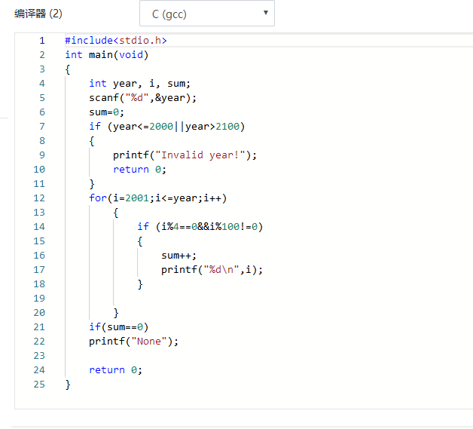This screenshot has width=473, height=429.
Task: Click line number 12 in gutter
Action: [39, 198]
